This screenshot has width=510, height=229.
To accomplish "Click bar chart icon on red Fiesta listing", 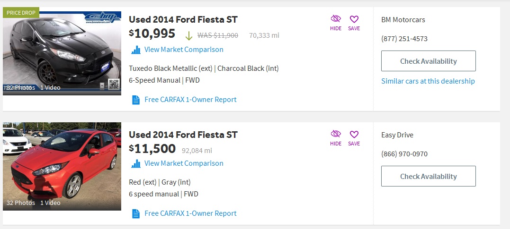I will coord(136,163).
